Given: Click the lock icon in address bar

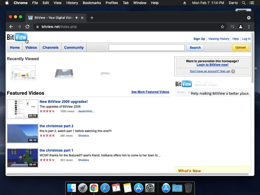Looking at the screenshot, I should point(38,27).
